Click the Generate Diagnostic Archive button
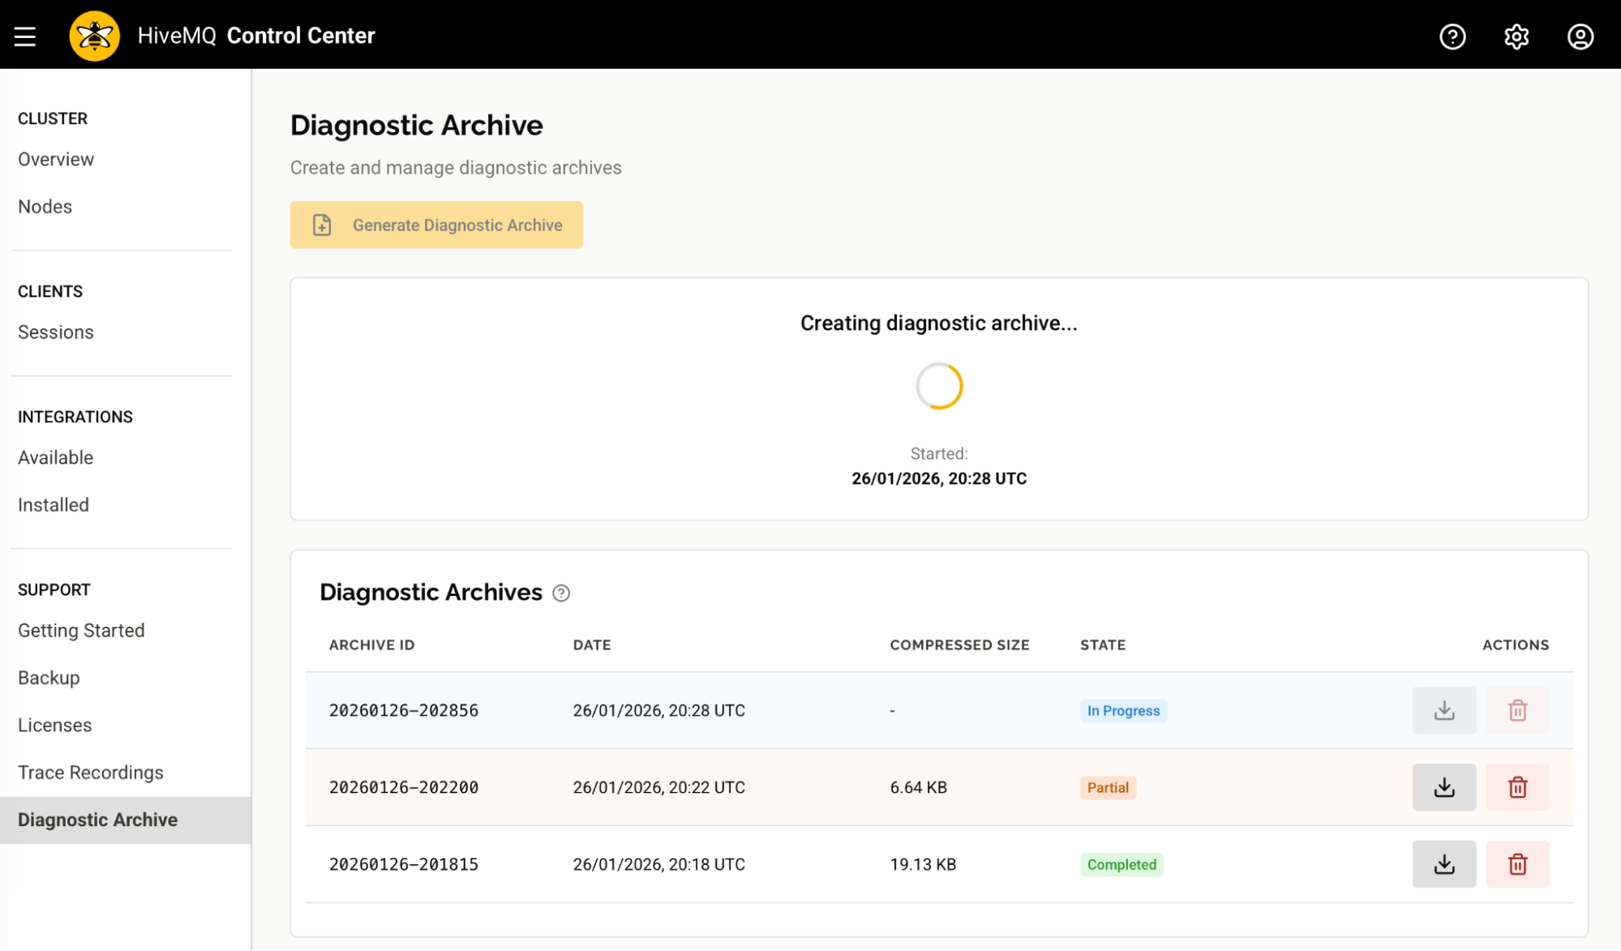 (436, 225)
